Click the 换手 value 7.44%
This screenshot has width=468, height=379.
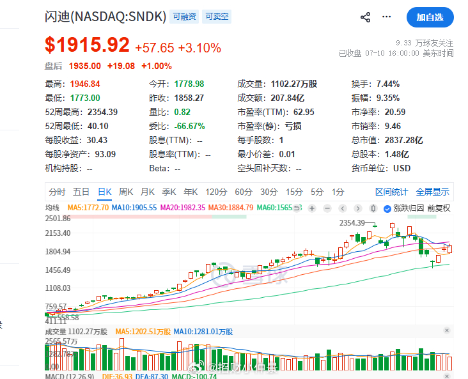[388, 84]
